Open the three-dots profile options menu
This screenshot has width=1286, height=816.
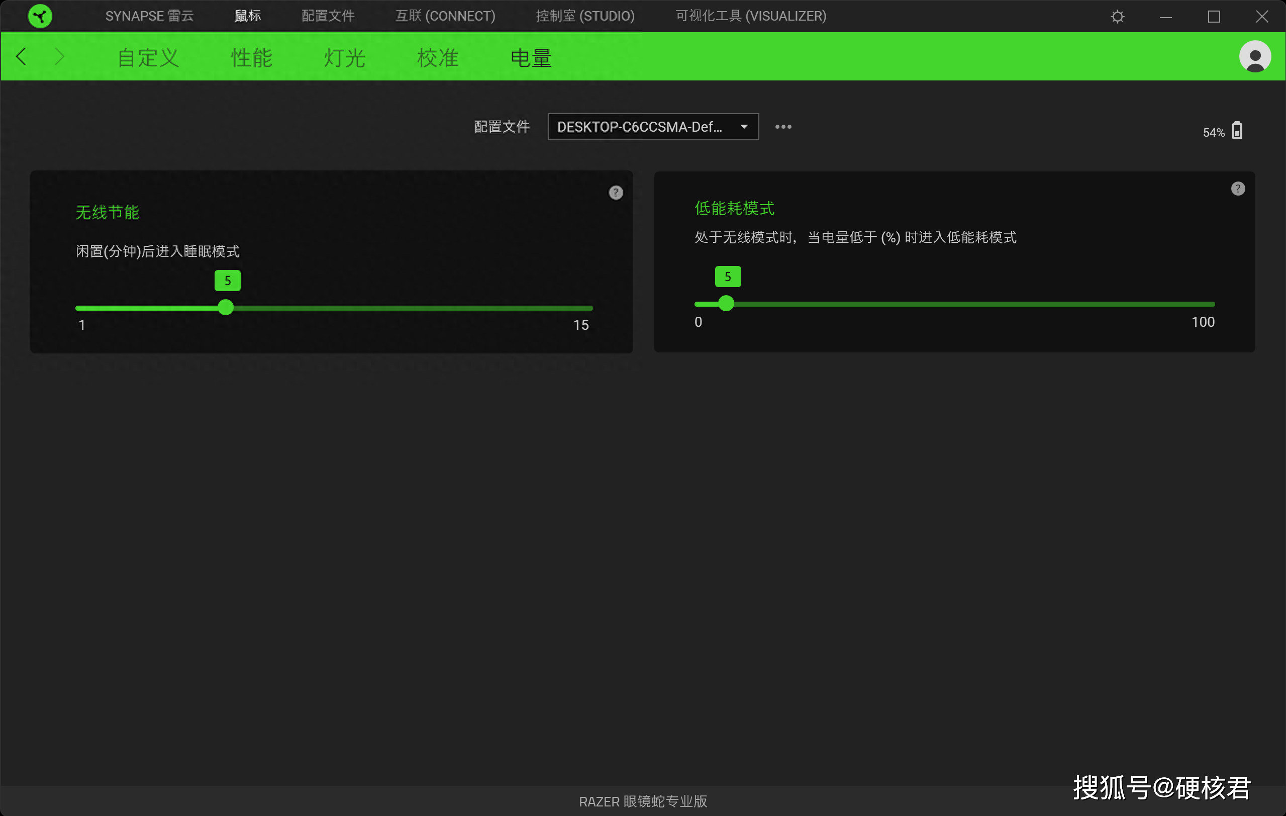pyautogui.click(x=783, y=127)
